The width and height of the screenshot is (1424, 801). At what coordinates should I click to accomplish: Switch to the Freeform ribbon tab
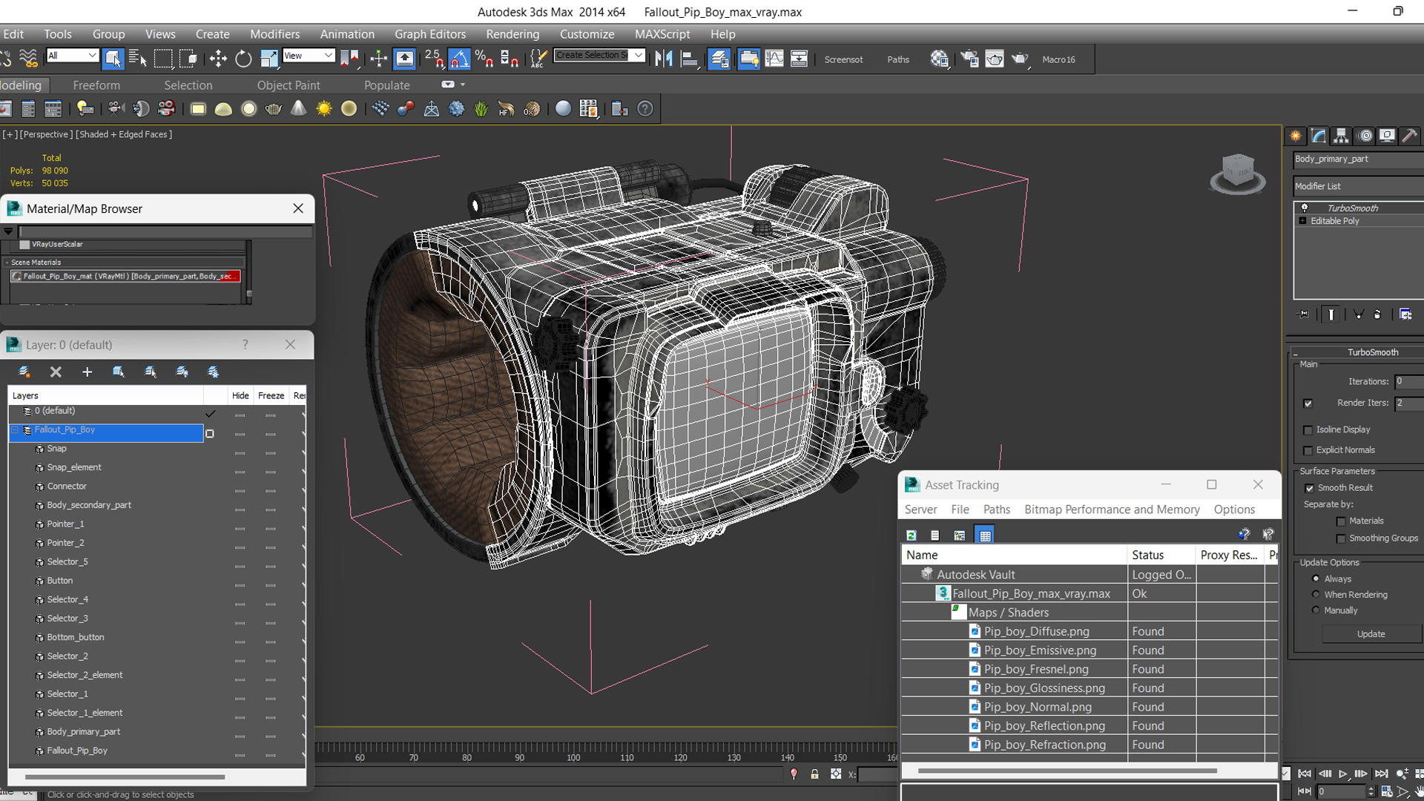(x=96, y=85)
